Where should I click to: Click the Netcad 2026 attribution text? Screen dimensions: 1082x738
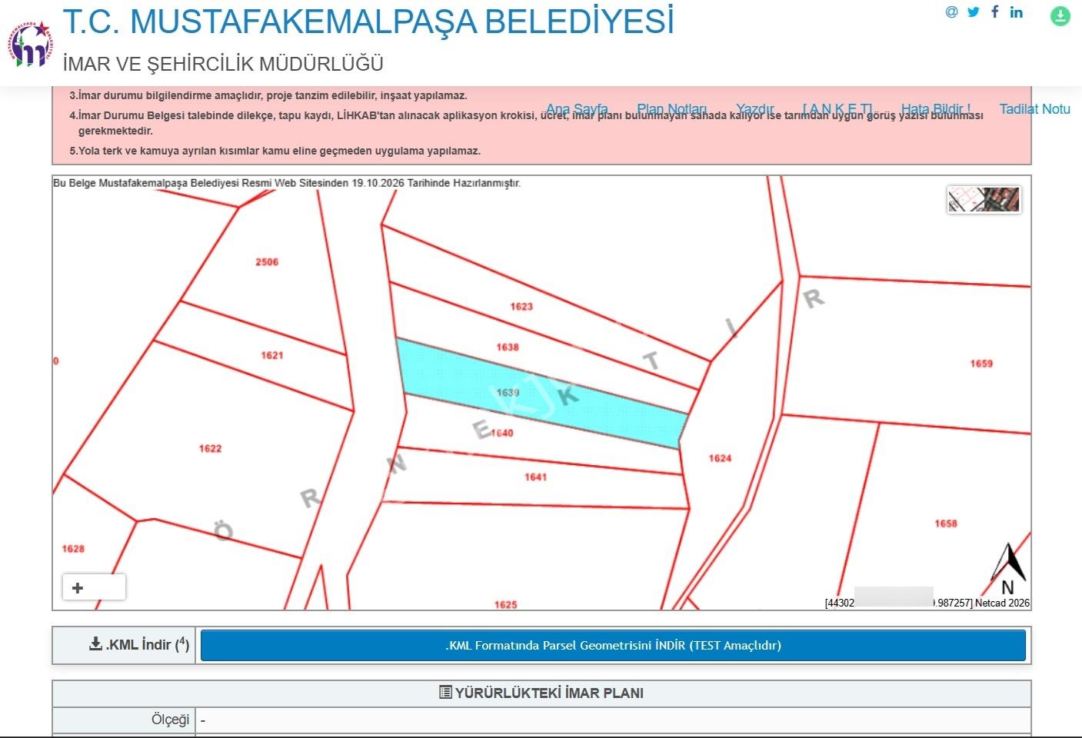click(1002, 603)
